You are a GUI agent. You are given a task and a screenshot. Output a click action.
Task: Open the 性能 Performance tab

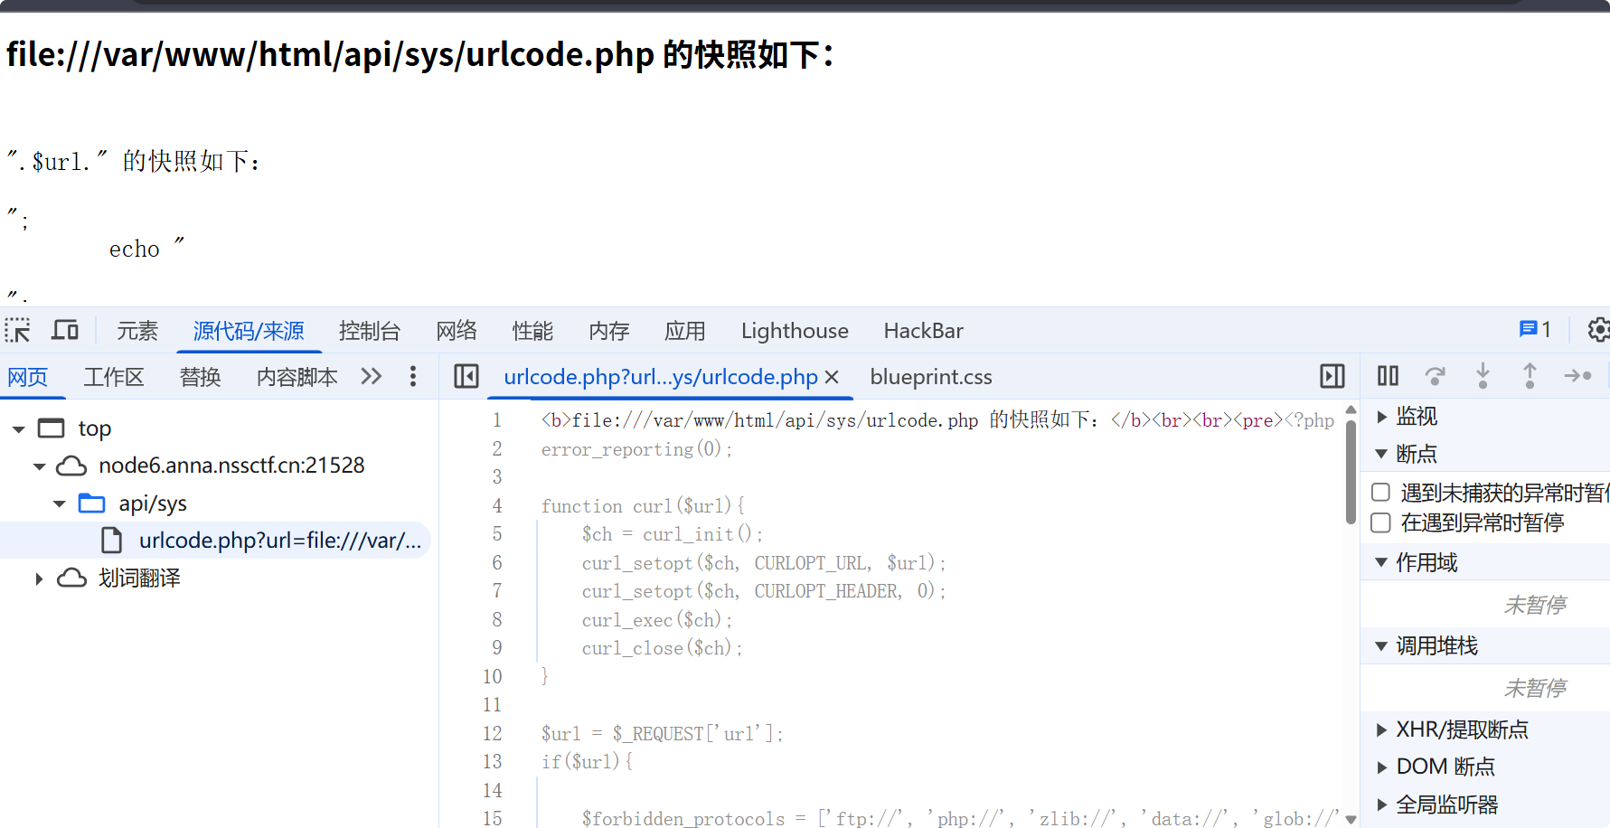(532, 331)
